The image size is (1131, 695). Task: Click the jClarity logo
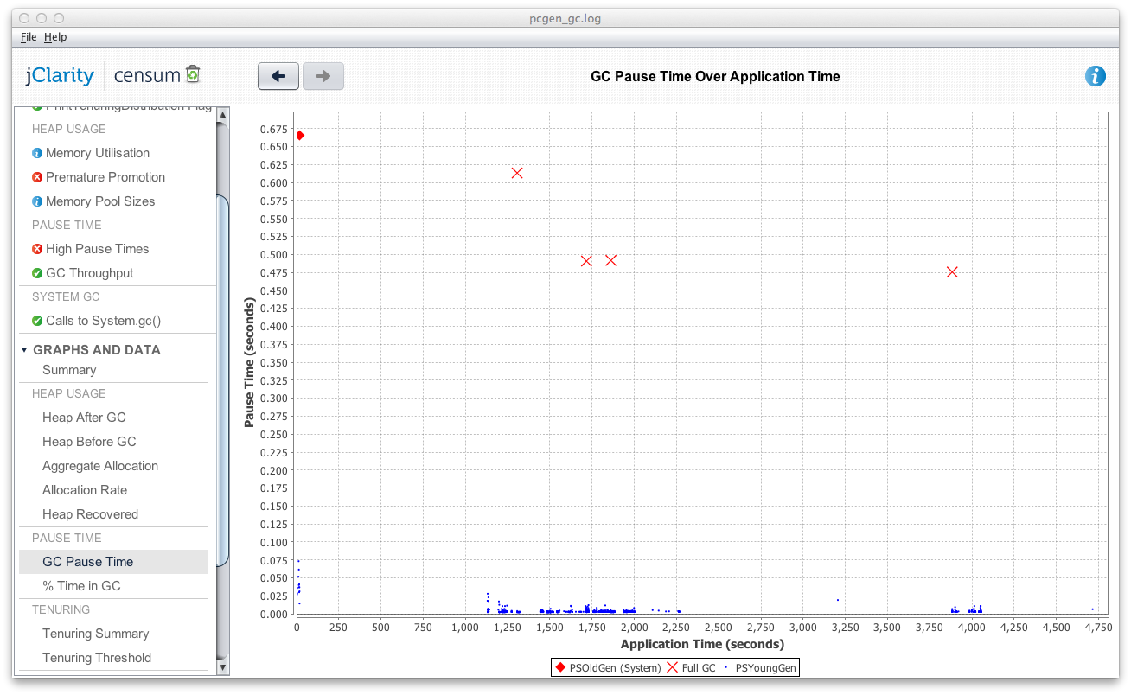60,75
